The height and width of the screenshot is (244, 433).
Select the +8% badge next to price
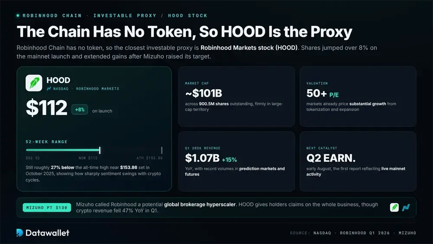80,110
